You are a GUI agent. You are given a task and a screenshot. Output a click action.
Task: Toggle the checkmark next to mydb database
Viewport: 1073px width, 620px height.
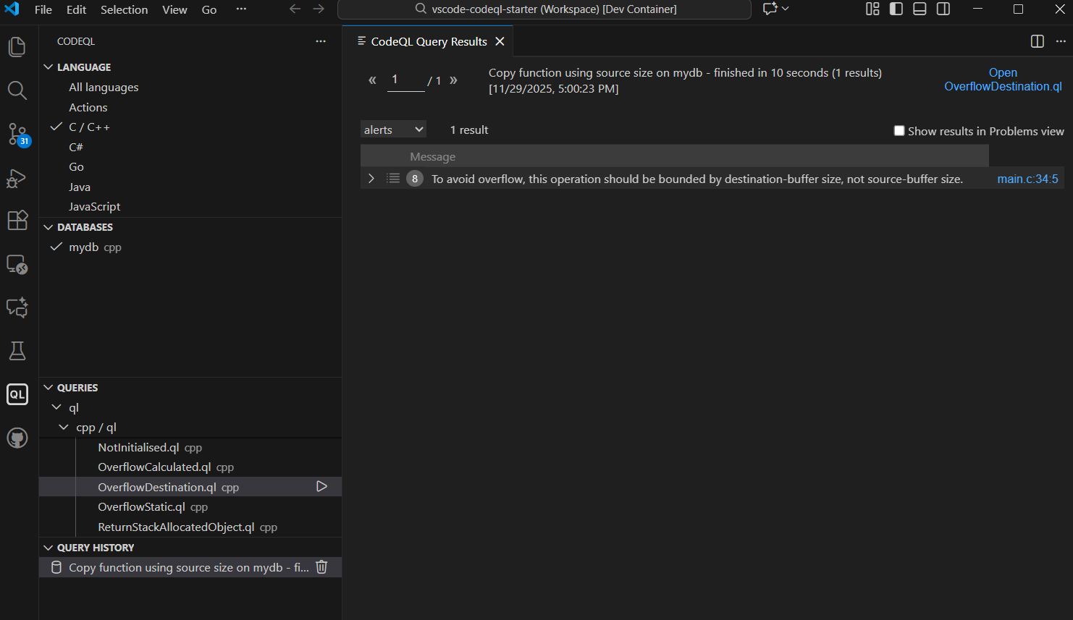click(56, 247)
